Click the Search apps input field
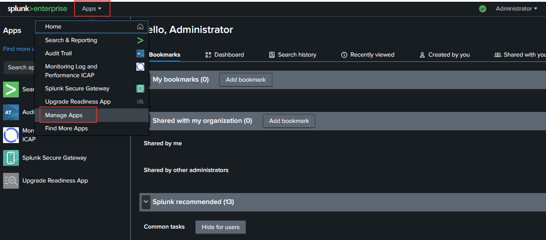Screen dimensions: 546x240 pyautogui.click(x=19, y=67)
